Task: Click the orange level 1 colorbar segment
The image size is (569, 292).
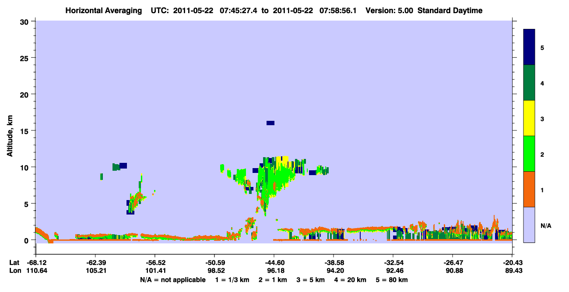Action: 529,189
